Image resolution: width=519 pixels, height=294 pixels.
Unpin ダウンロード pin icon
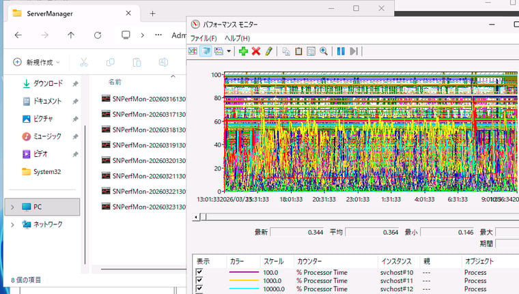(x=75, y=84)
